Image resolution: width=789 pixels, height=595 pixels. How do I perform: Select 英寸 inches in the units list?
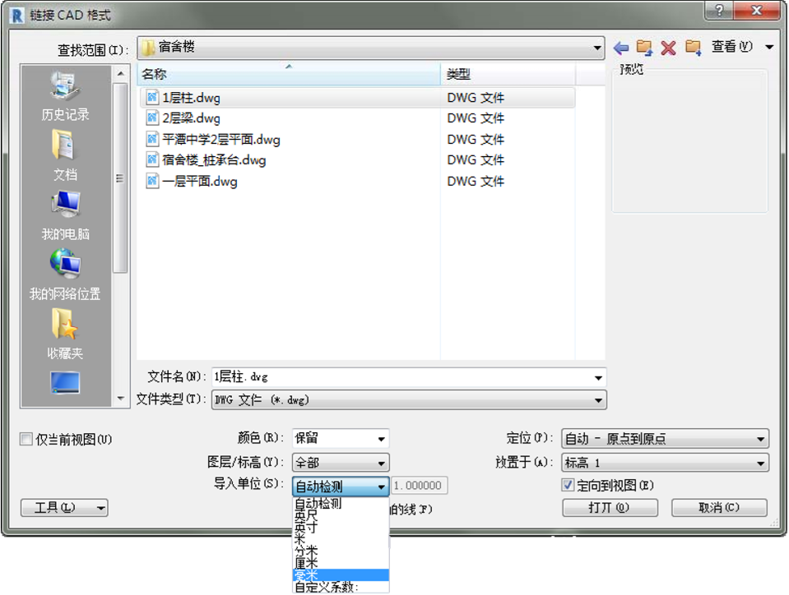tap(340, 527)
